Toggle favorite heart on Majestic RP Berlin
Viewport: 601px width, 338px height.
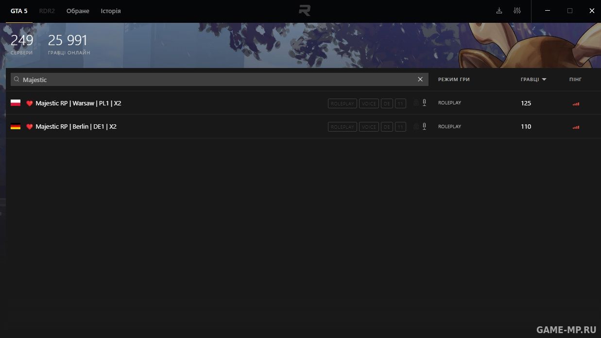[x=29, y=127]
